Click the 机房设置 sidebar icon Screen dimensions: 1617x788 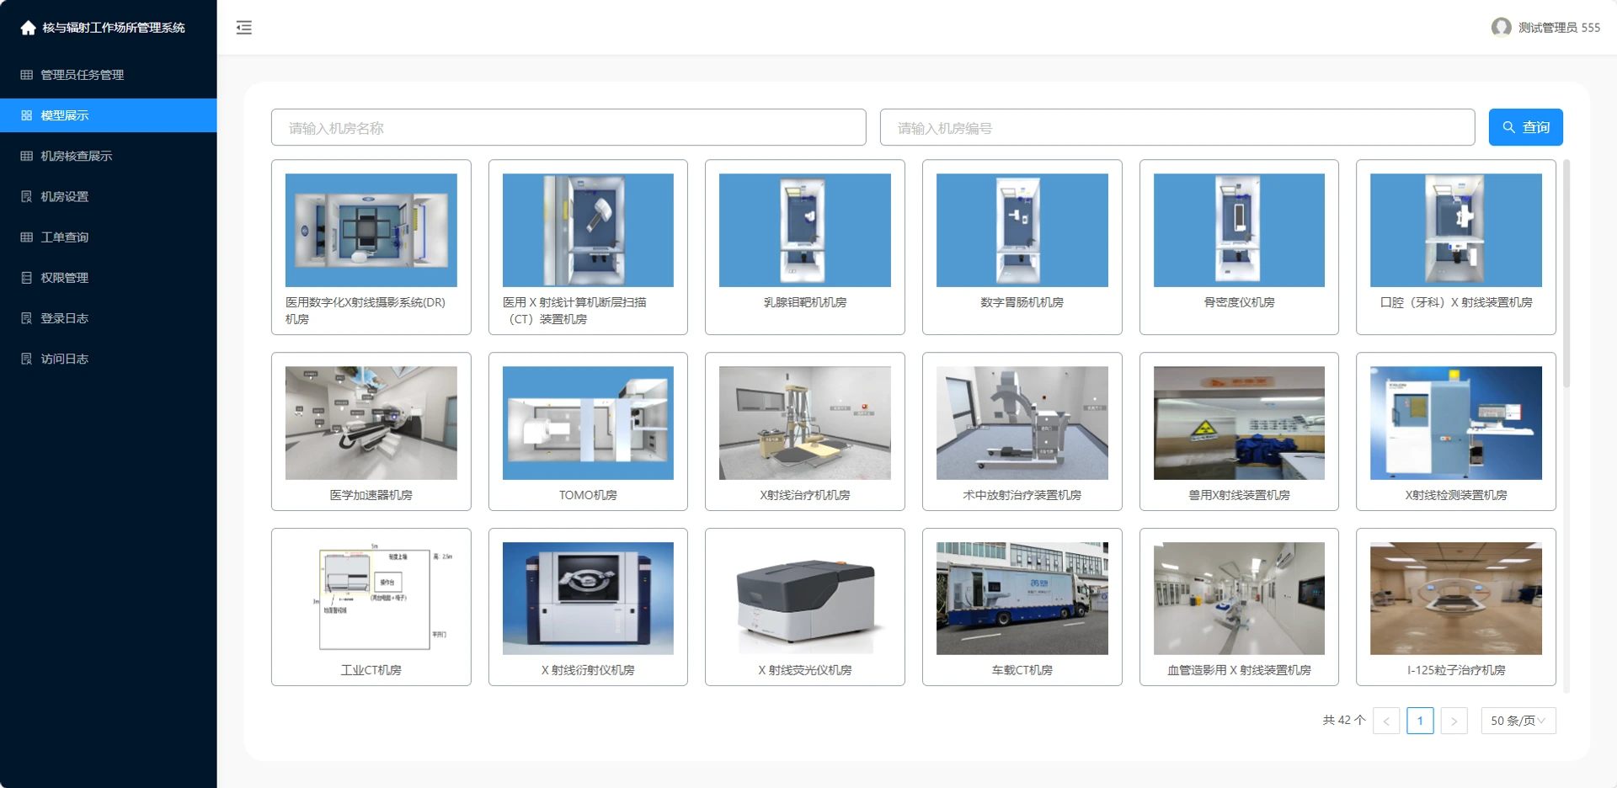(x=27, y=196)
